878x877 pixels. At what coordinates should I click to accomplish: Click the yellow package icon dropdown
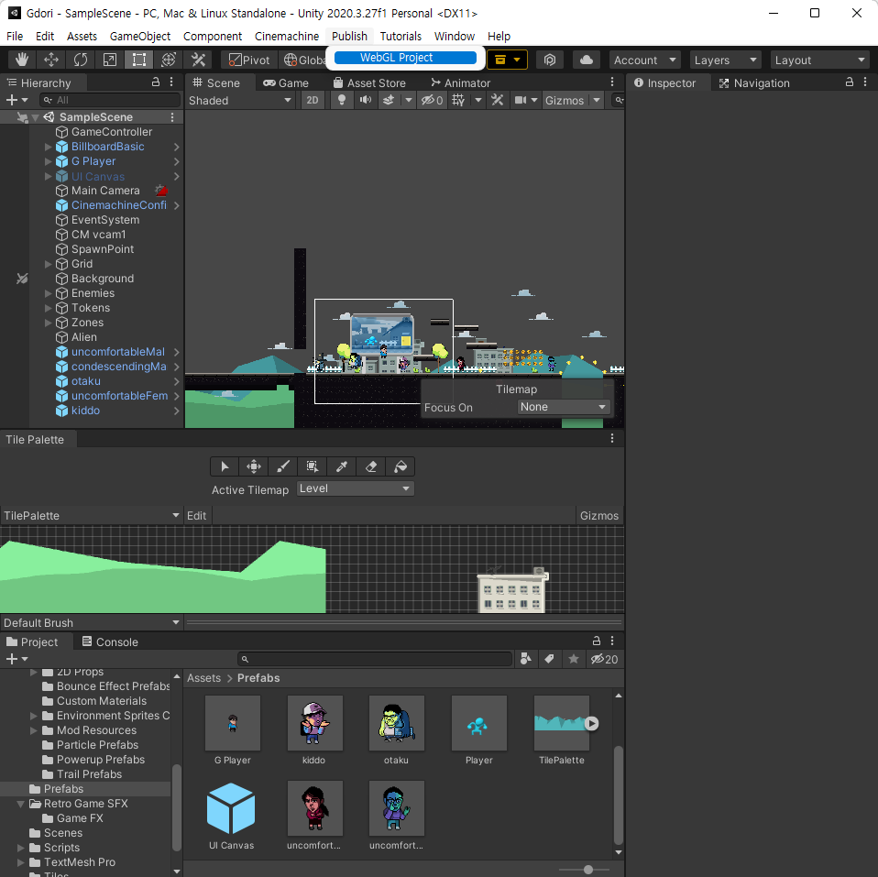coord(508,60)
